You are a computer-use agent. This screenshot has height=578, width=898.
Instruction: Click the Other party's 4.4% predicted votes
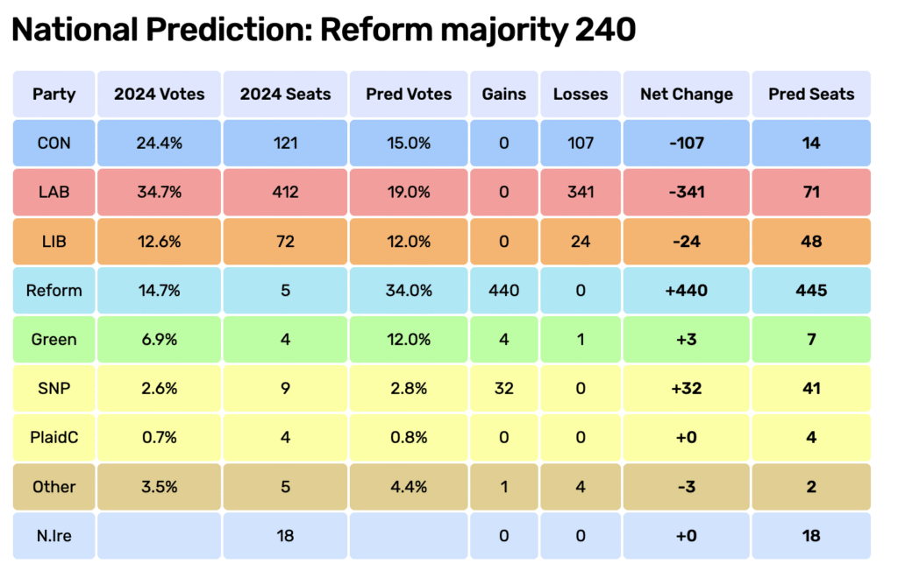409,486
